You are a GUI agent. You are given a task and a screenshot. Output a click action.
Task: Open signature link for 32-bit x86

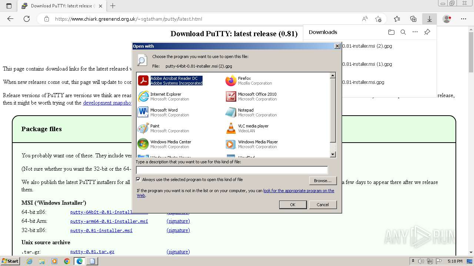point(178,230)
